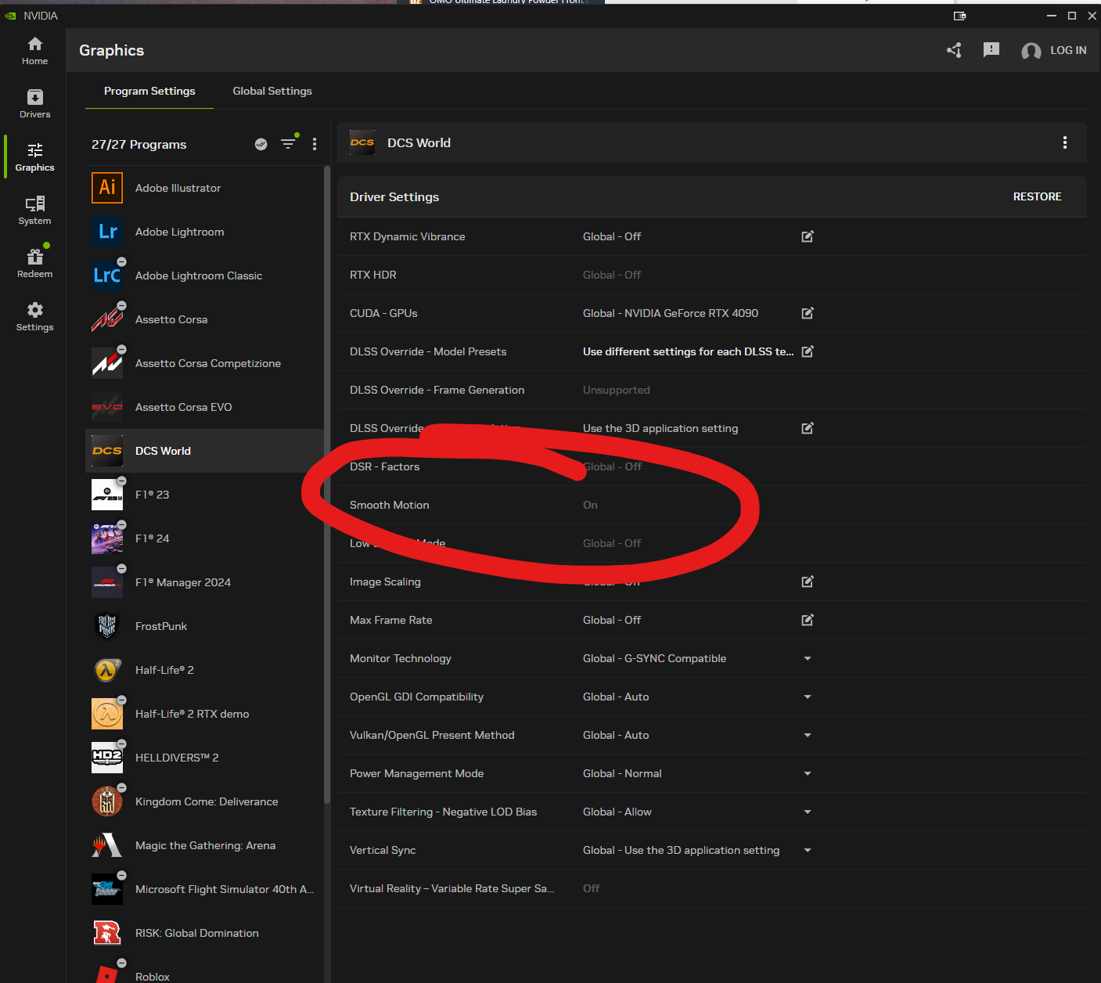Open Settings gear in sidebar
This screenshot has width=1101, height=983.
coord(34,317)
